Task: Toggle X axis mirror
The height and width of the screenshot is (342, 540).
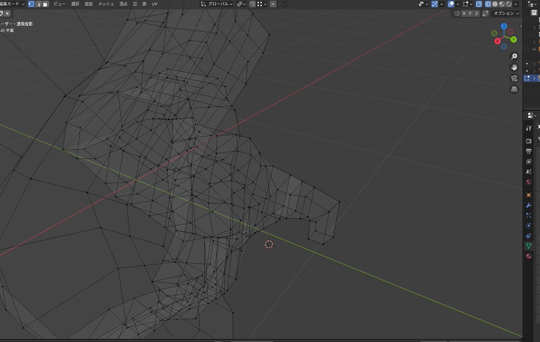Action: [464, 14]
